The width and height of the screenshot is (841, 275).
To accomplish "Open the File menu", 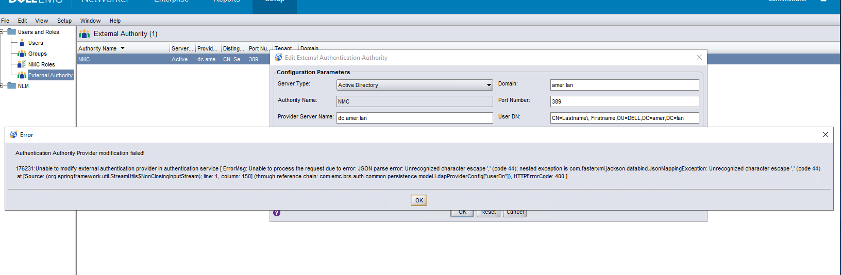I will tap(5, 21).
